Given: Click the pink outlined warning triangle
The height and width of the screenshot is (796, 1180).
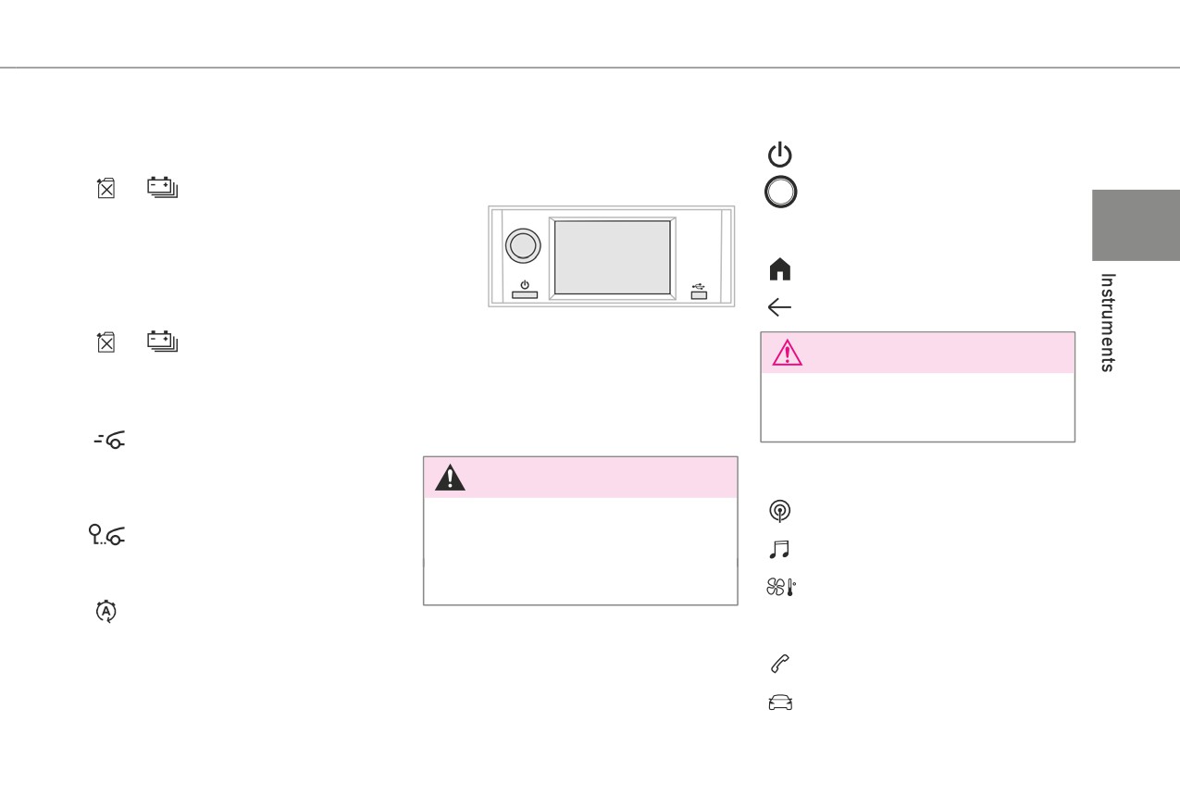Looking at the screenshot, I should pos(787,353).
